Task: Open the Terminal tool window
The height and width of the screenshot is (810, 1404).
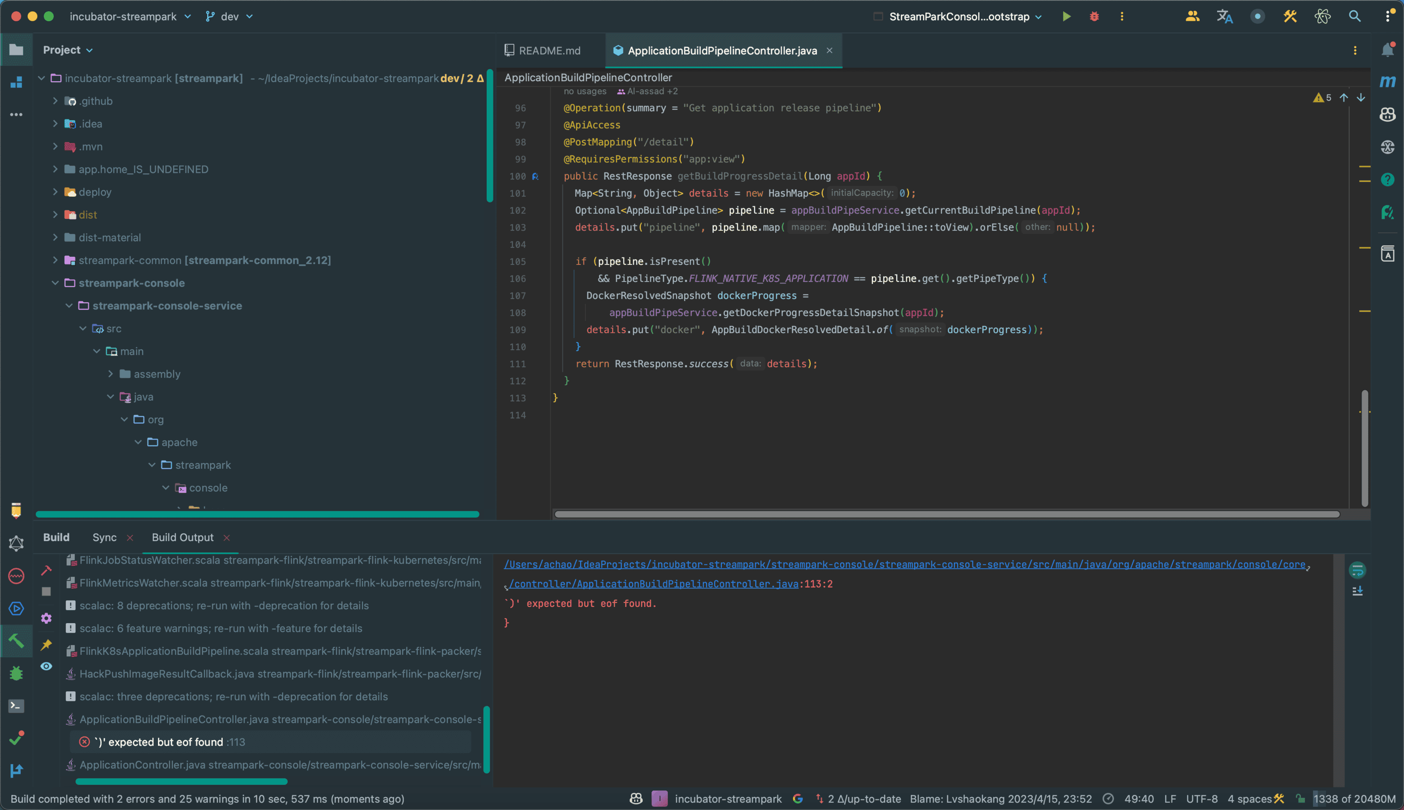Action: click(16, 706)
